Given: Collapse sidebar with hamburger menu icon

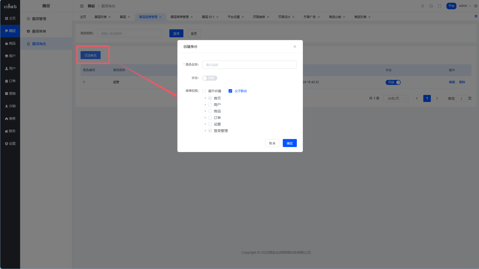Looking at the screenshot, I should (x=82, y=6).
